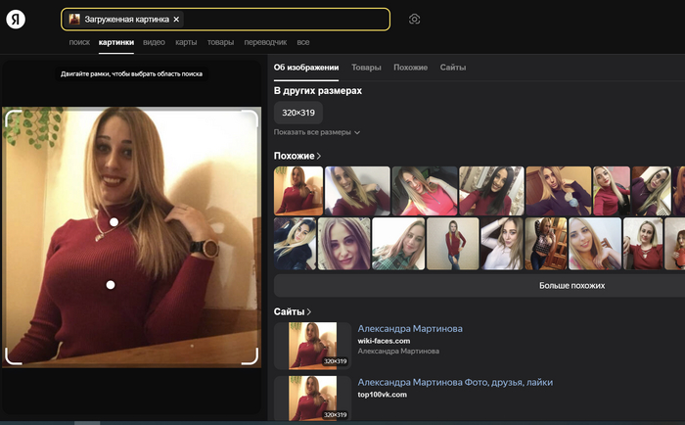The width and height of the screenshot is (685, 425).
Task: Remove the uploaded image chip with X
Action: coord(176,20)
